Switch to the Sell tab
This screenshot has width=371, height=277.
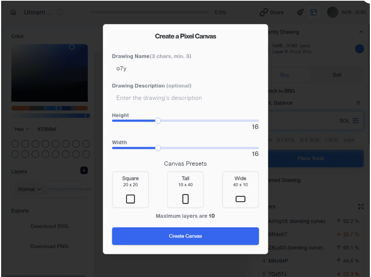pos(337,75)
